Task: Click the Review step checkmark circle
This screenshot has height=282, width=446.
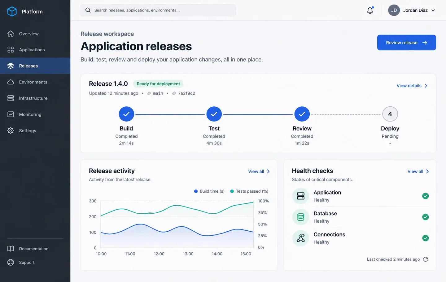Action: [x=302, y=114]
